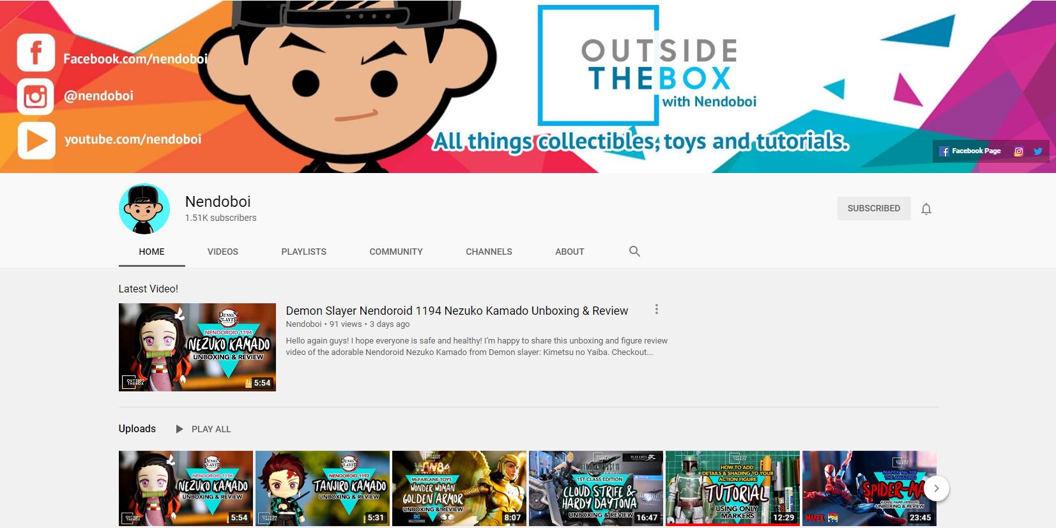Viewport: 1056px width, 528px height.
Task: Click the Twitter bird icon in banner
Action: click(1038, 151)
